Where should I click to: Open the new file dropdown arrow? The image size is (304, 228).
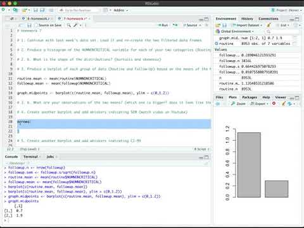[9, 10]
